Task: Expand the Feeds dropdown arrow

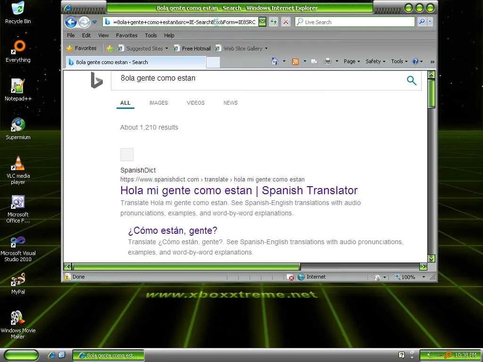Action: tap(305, 61)
